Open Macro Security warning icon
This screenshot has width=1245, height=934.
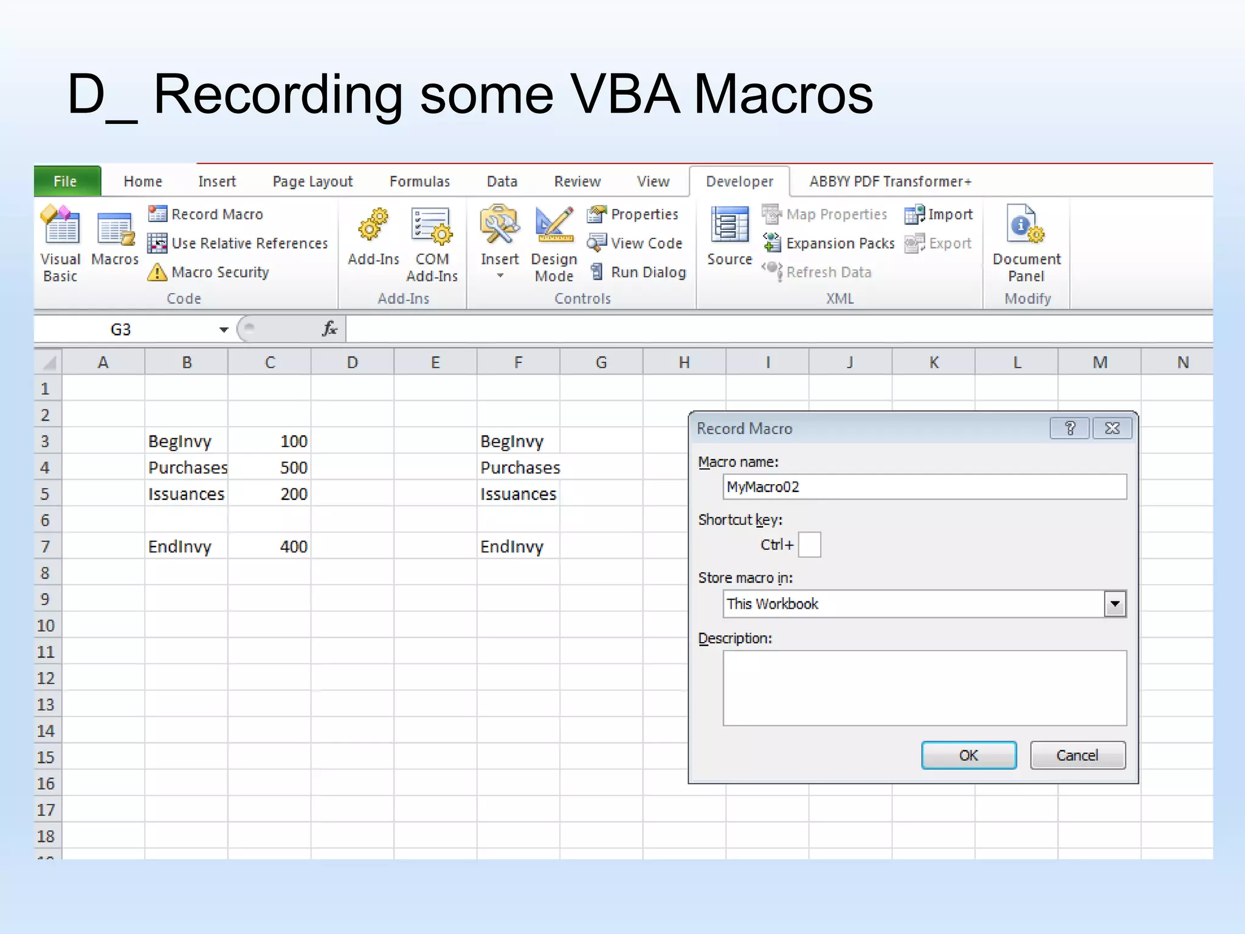157,272
